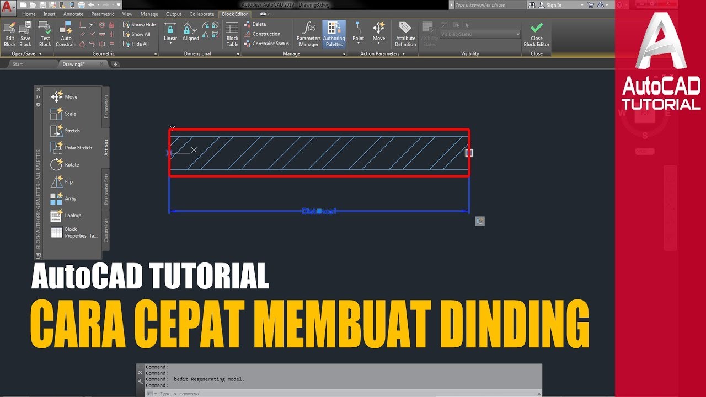Click Sign In link
This screenshot has height=397, width=706.
click(x=554, y=6)
